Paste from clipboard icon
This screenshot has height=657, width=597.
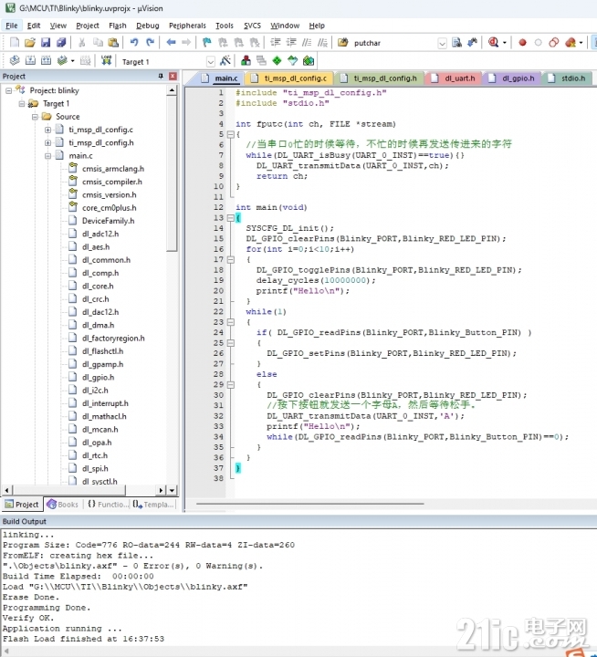(113, 42)
